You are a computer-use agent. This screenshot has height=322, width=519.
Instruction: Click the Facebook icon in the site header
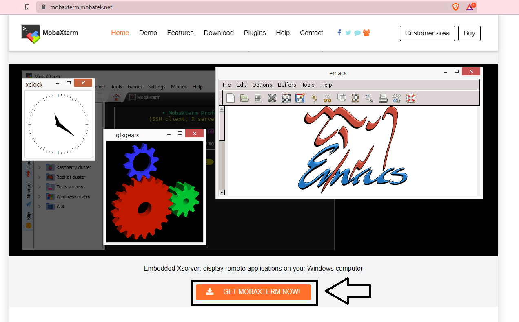339,33
